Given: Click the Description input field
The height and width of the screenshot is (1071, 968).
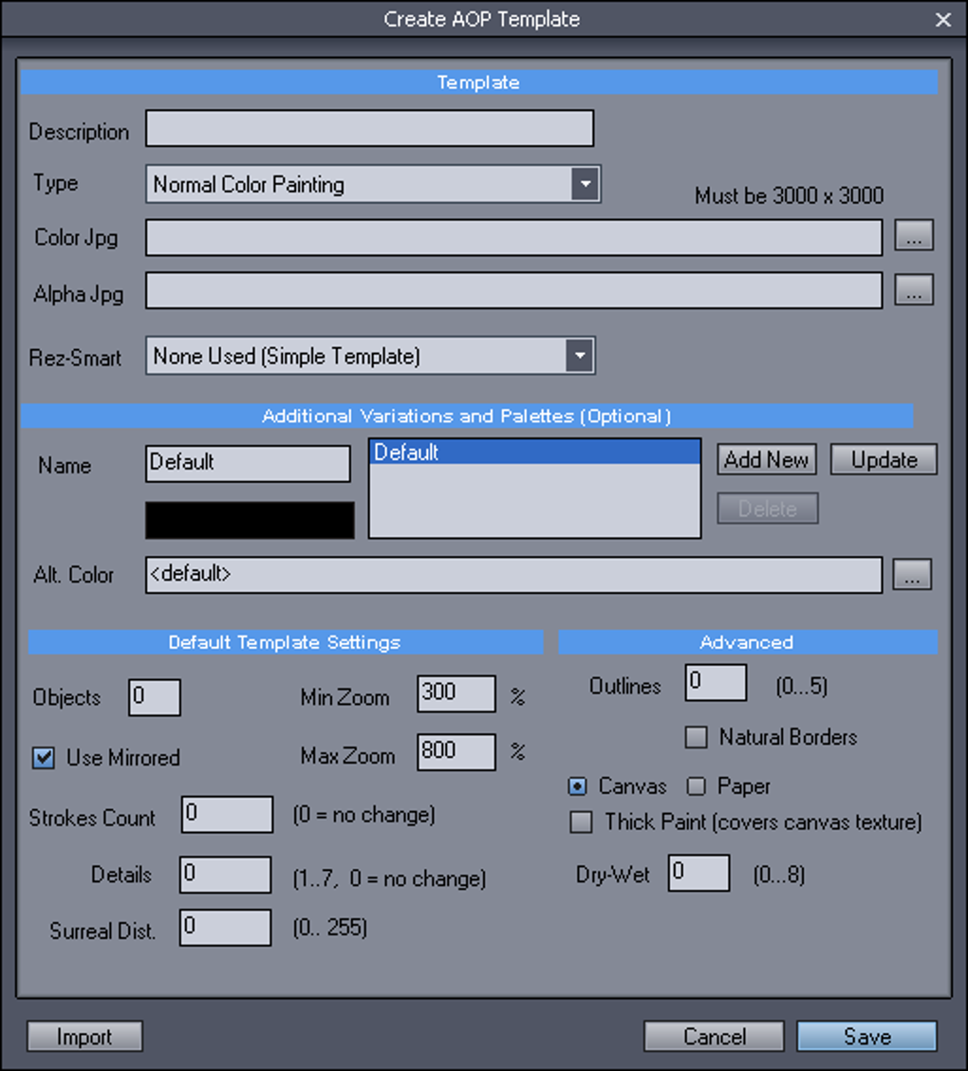Looking at the screenshot, I should (x=369, y=128).
